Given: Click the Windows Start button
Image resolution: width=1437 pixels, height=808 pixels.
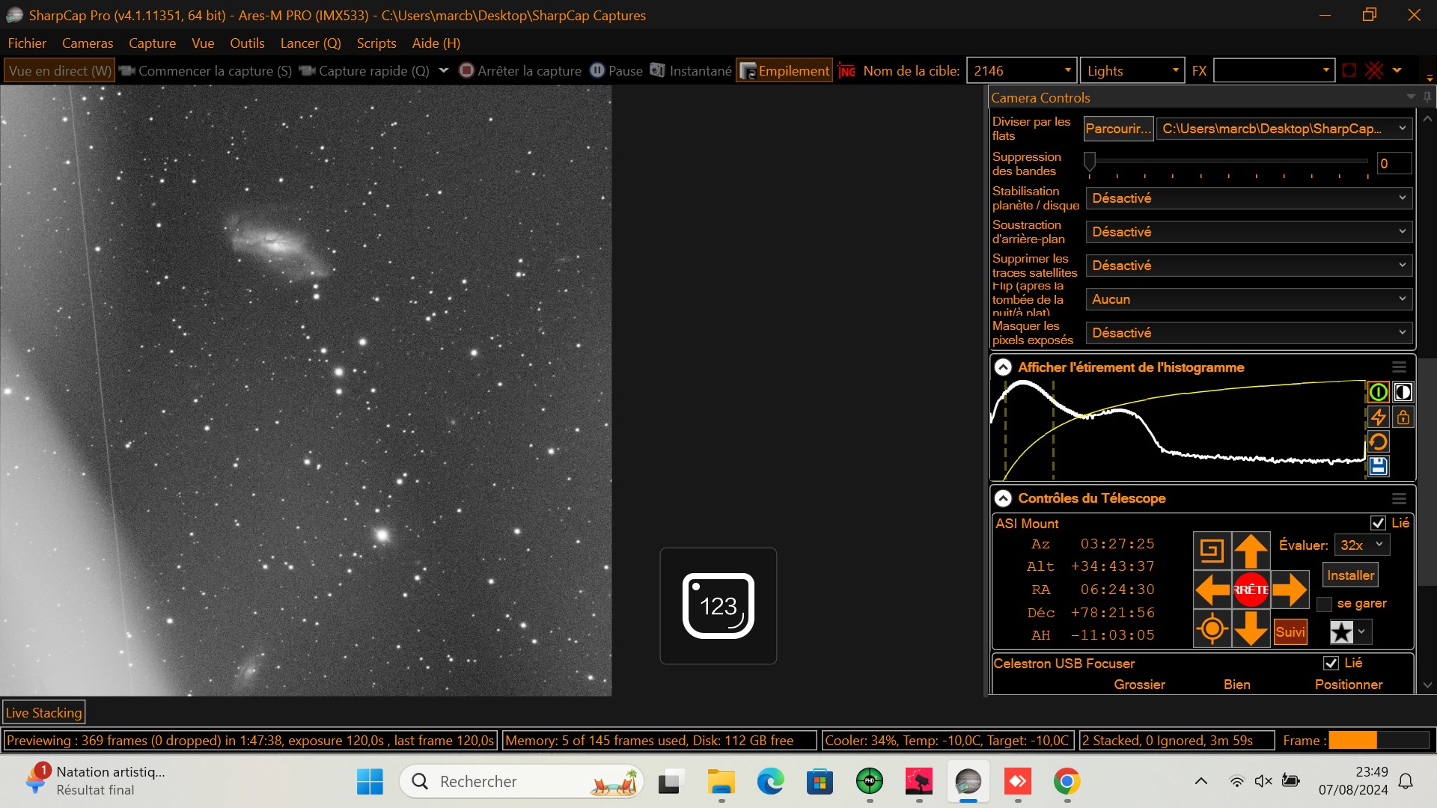Looking at the screenshot, I should click(x=370, y=782).
